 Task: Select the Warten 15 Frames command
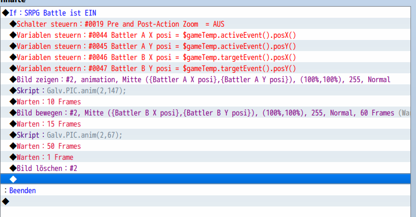[206, 124]
